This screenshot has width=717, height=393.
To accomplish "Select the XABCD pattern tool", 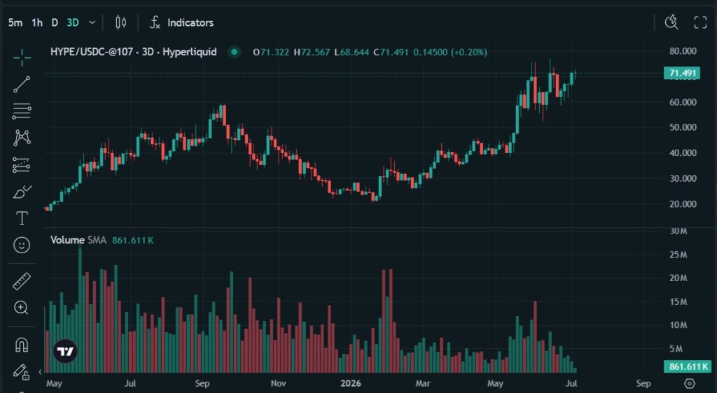I will [x=22, y=137].
